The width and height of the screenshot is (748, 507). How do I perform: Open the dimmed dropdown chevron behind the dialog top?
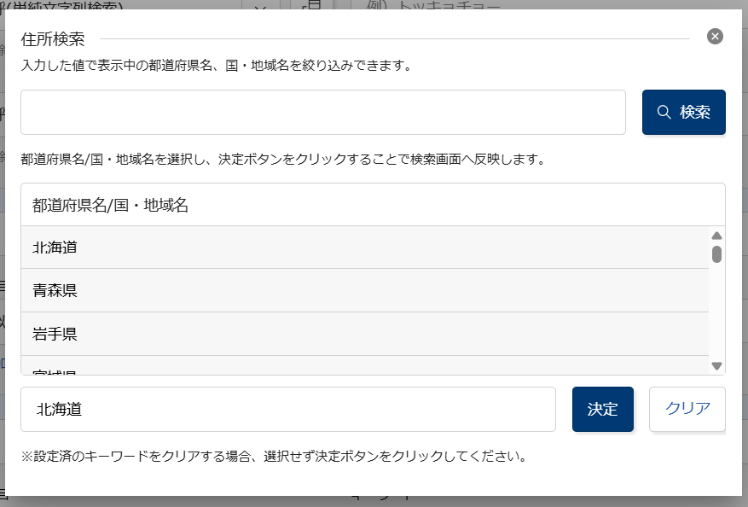click(x=260, y=5)
